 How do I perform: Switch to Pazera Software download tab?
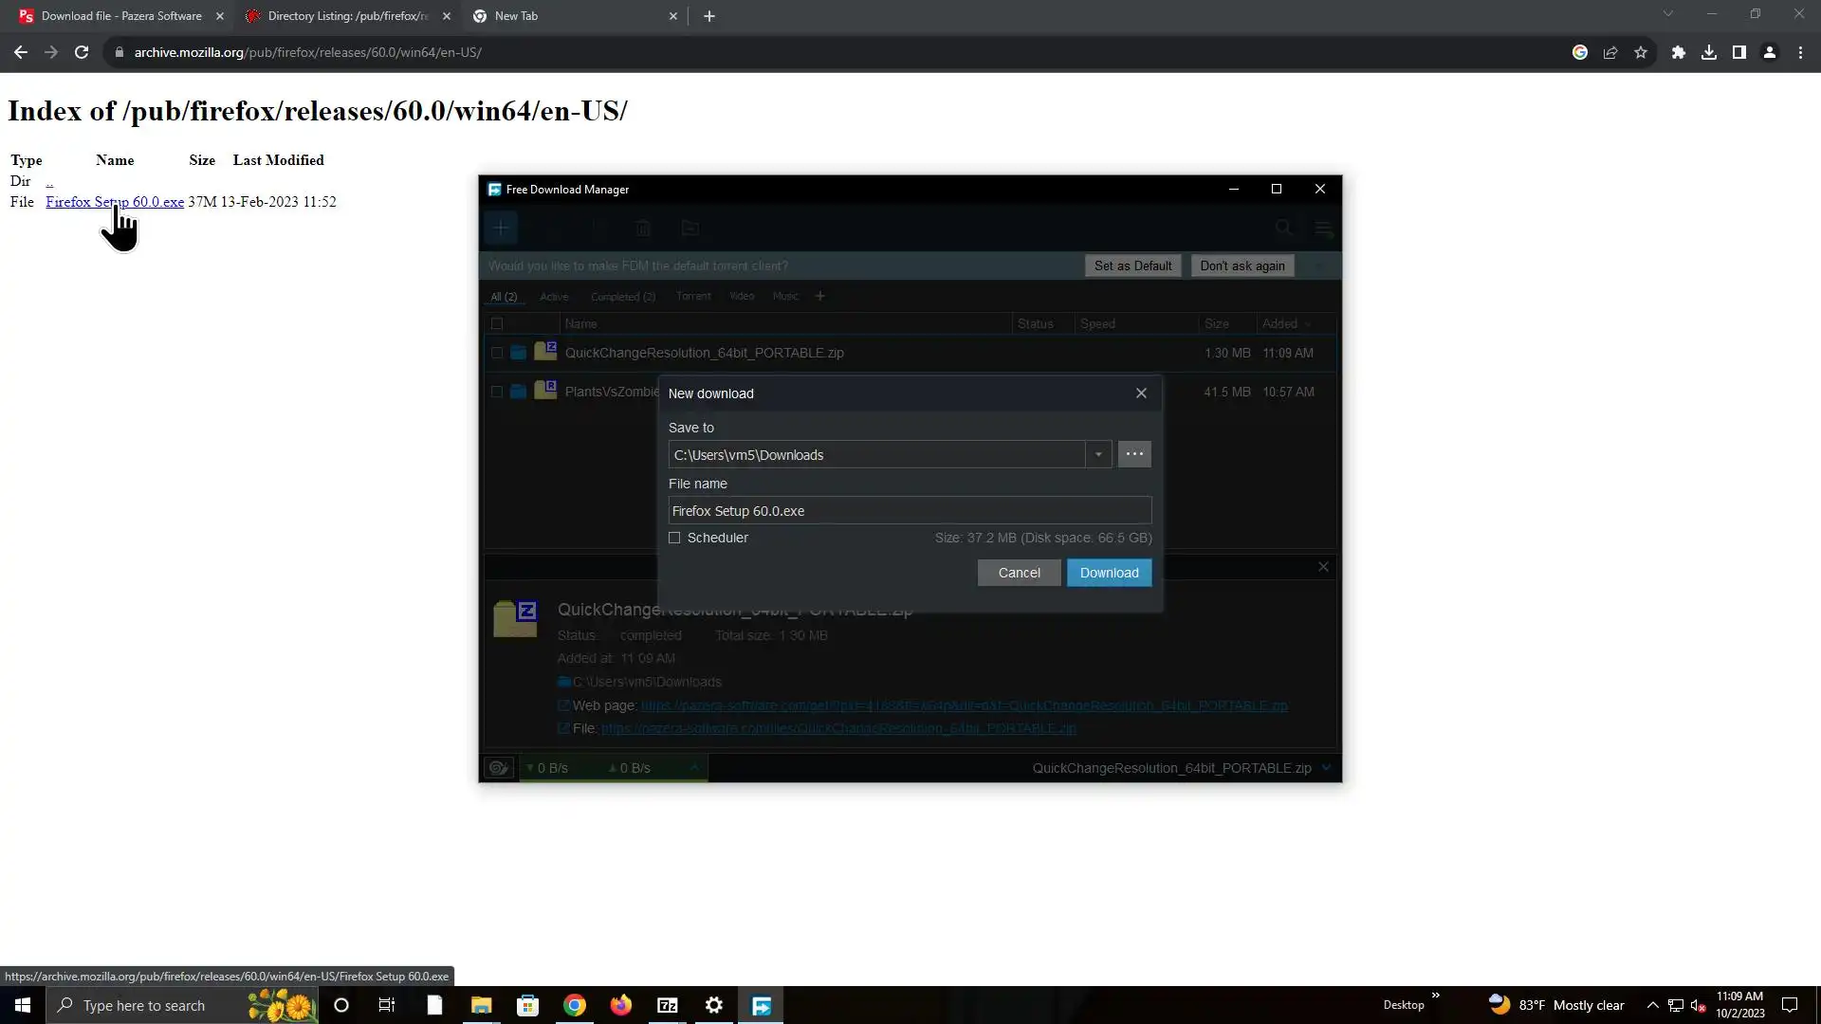(120, 16)
